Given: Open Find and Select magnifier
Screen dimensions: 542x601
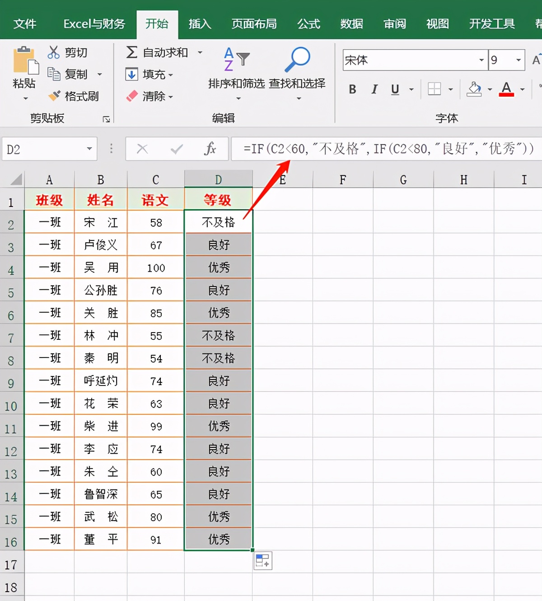Looking at the screenshot, I should point(297,60).
